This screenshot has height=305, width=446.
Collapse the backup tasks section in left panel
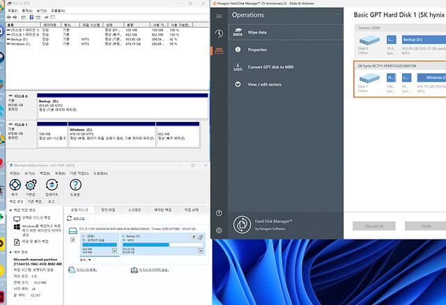[10, 210]
